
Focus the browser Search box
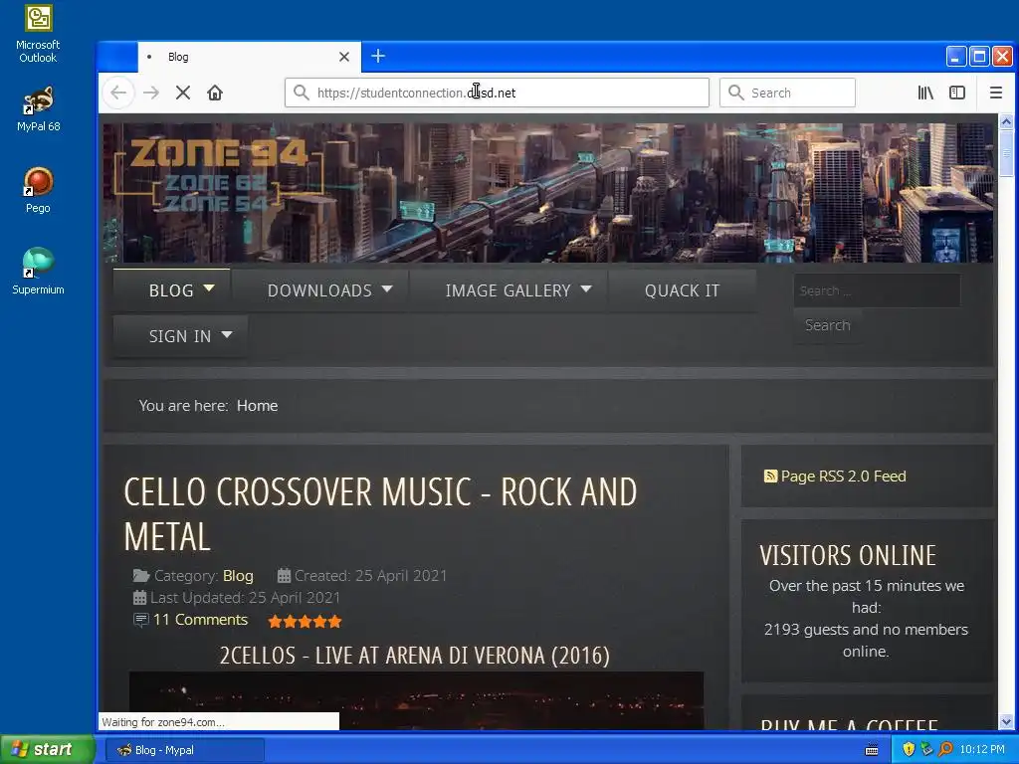[787, 93]
